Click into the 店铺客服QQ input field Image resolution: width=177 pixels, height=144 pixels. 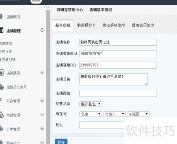pyautogui.click(x=118, y=65)
